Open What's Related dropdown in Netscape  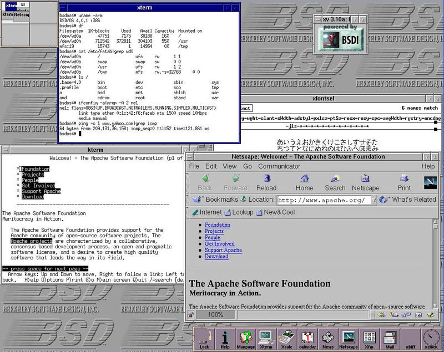(x=407, y=200)
